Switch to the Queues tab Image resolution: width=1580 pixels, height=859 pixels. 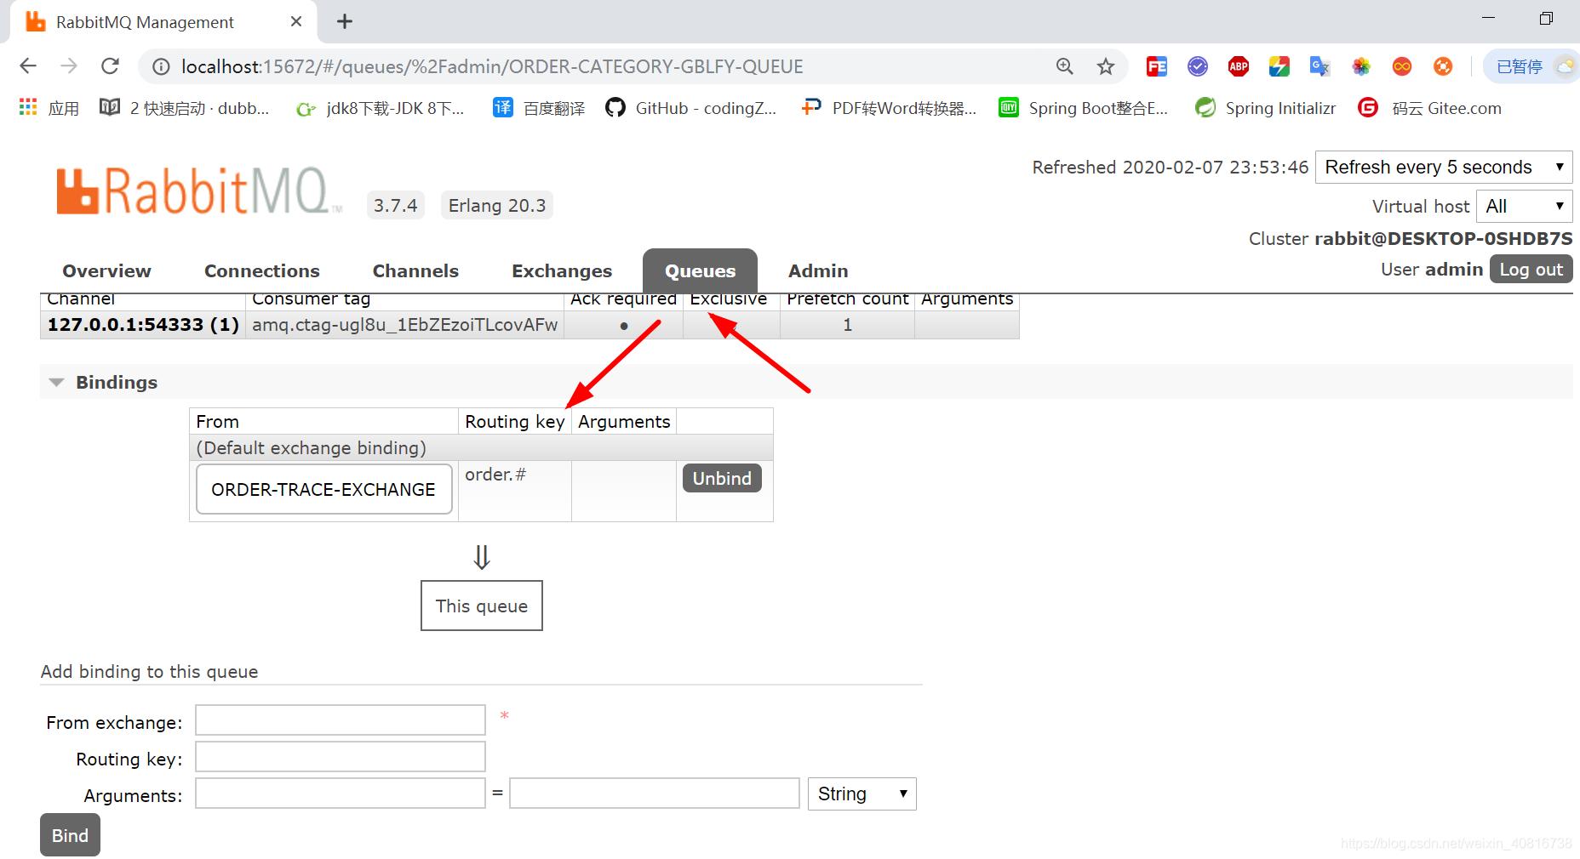700,270
